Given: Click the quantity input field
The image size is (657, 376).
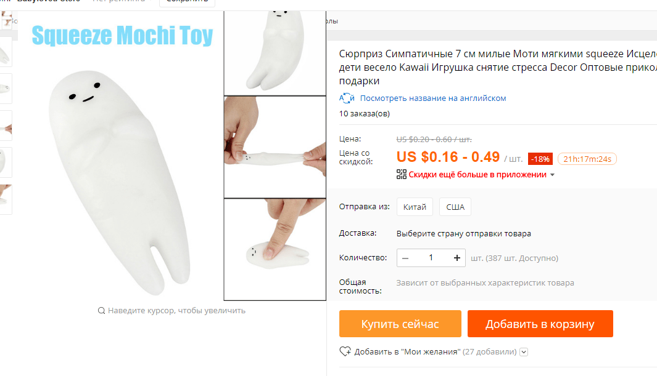Looking at the screenshot, I should [431, 258].
